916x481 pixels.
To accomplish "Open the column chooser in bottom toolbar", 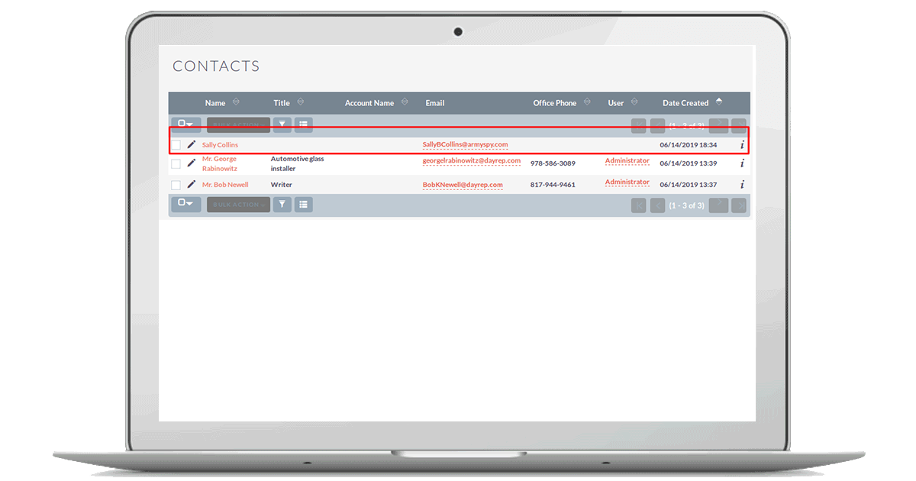I will point(304,204).
